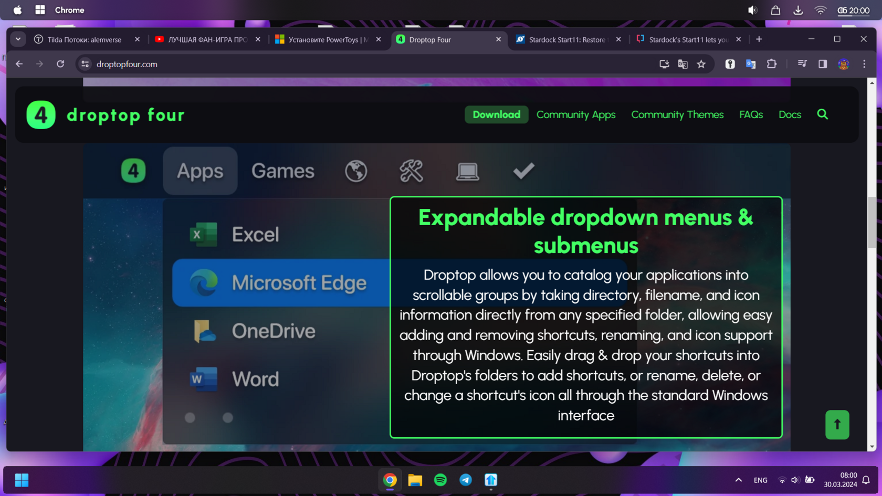Screen dimensions: 882x496
Task: Click the Chrome menu in top bar
Action: (x=69, y=10)
